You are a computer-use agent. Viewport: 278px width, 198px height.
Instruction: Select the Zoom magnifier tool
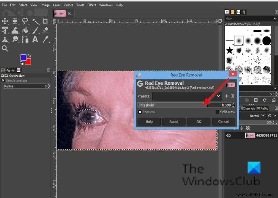(5, 48)
